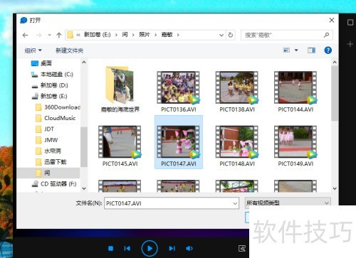The width and height of the screenshot is (356, 258).
Task: Open the 所有视频类型 file type dropdown
Action: [288, 203]
